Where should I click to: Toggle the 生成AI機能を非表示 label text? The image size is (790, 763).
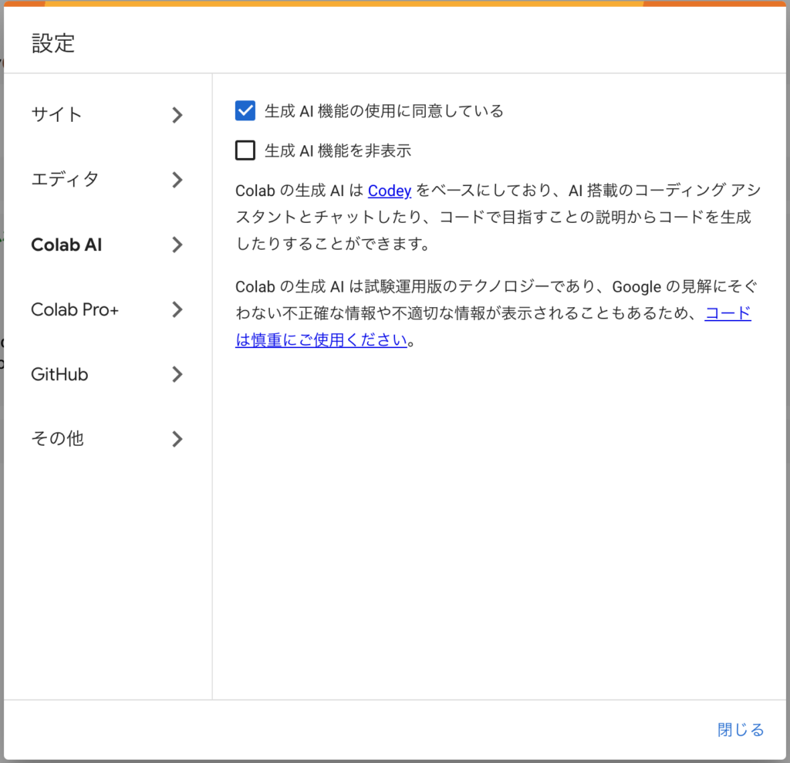pyautogui.click(x=337, y=150)
